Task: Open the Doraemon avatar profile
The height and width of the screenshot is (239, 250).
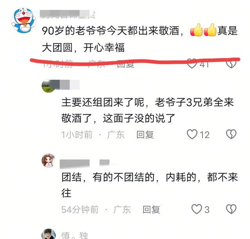Action: (x=23, y=20)
